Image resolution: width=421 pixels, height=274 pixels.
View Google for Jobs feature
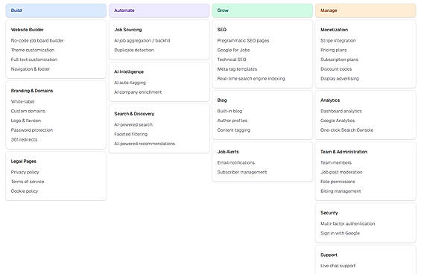click(x=233, y=50)
